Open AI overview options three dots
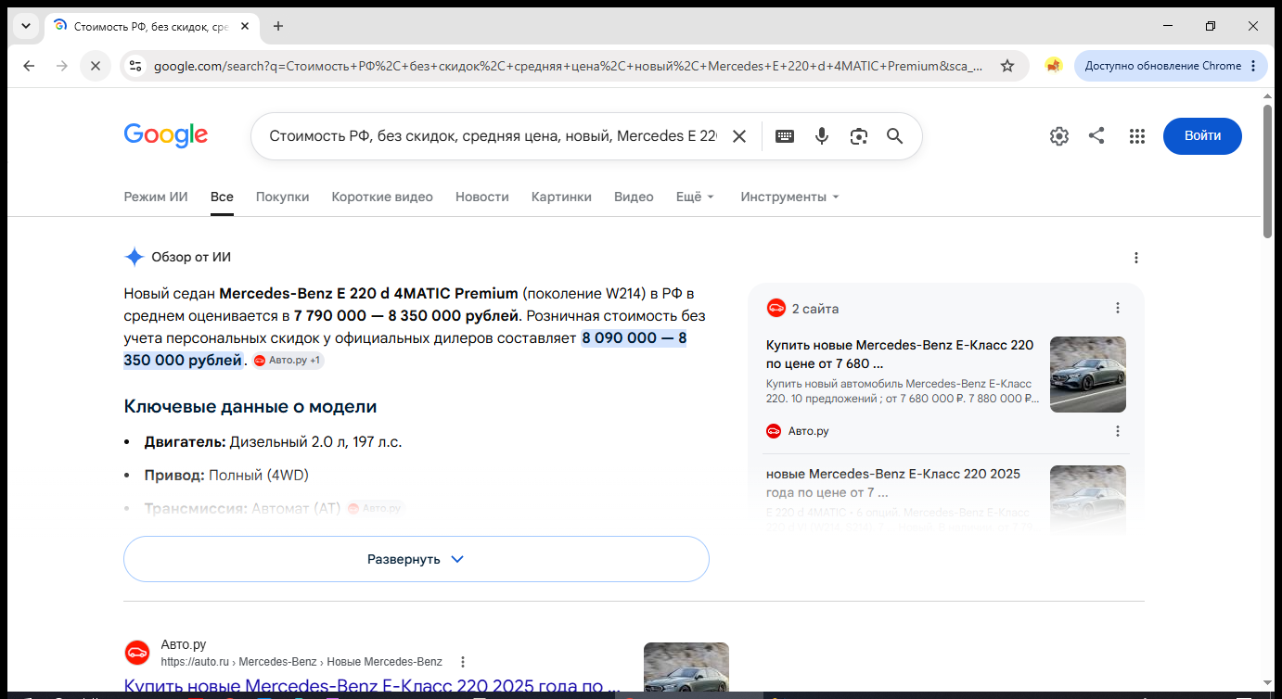The height and width of the screenshot is (699, 1282). [x=1136, y=258]
